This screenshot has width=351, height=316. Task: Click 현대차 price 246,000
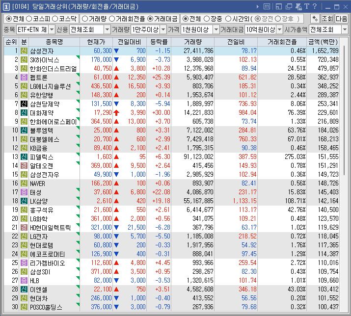coord(101,298)
